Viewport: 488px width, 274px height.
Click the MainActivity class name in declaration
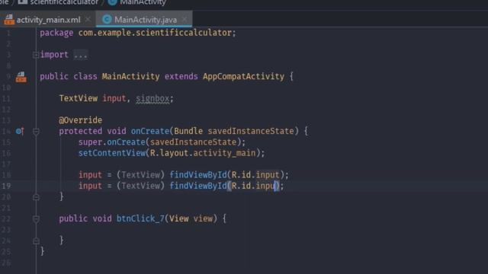coord(130,76)
